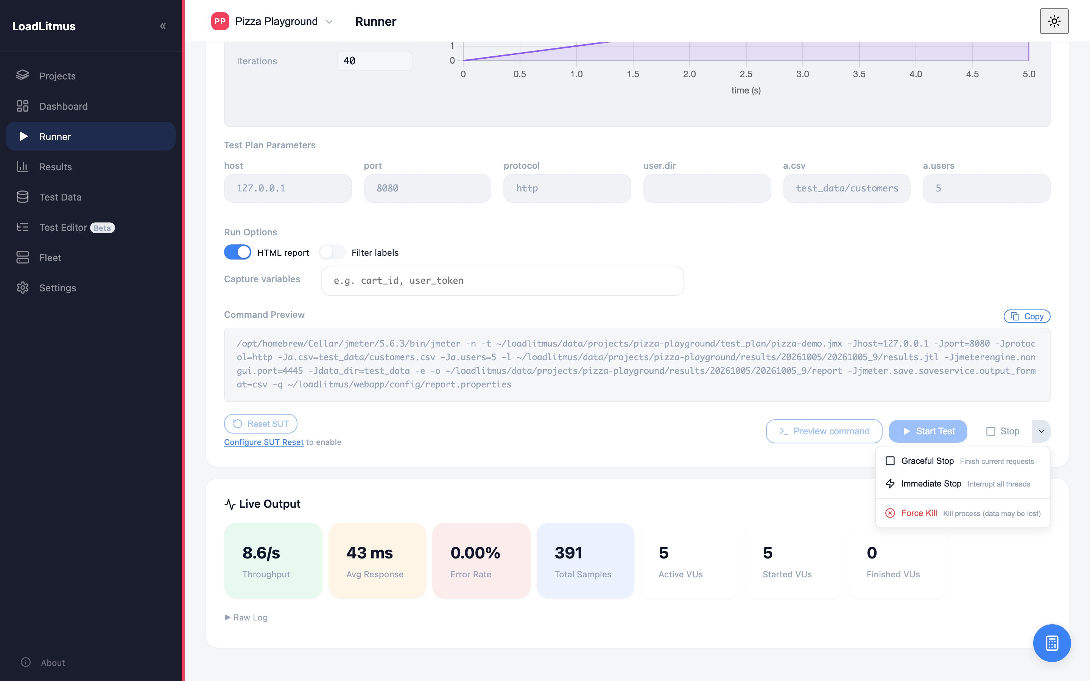Click the Force Kill circle-x icon
Image resolution: width=1090 pixels, height=681 pixels.
coord(890,513)
